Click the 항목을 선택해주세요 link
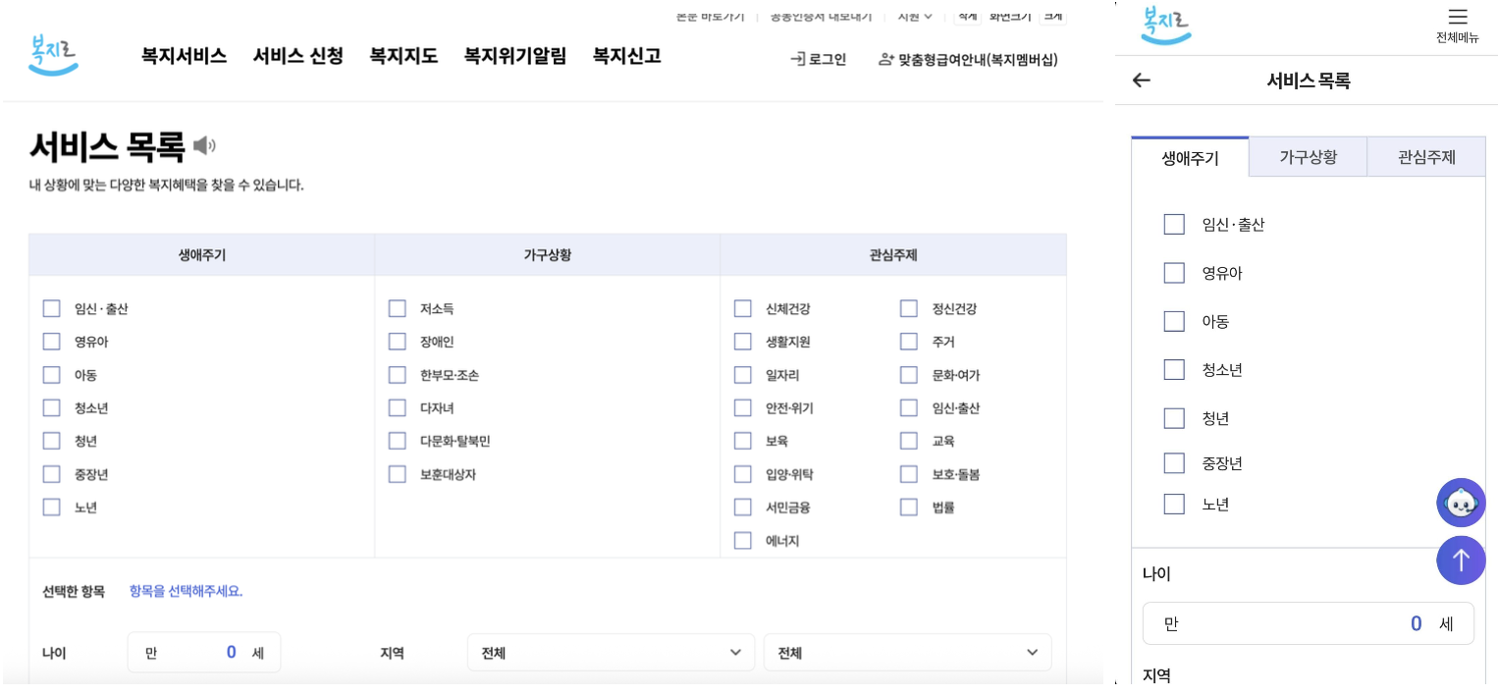Image resolution: width=1498 pixels, height=695 pixels. (x=187, y=591)
